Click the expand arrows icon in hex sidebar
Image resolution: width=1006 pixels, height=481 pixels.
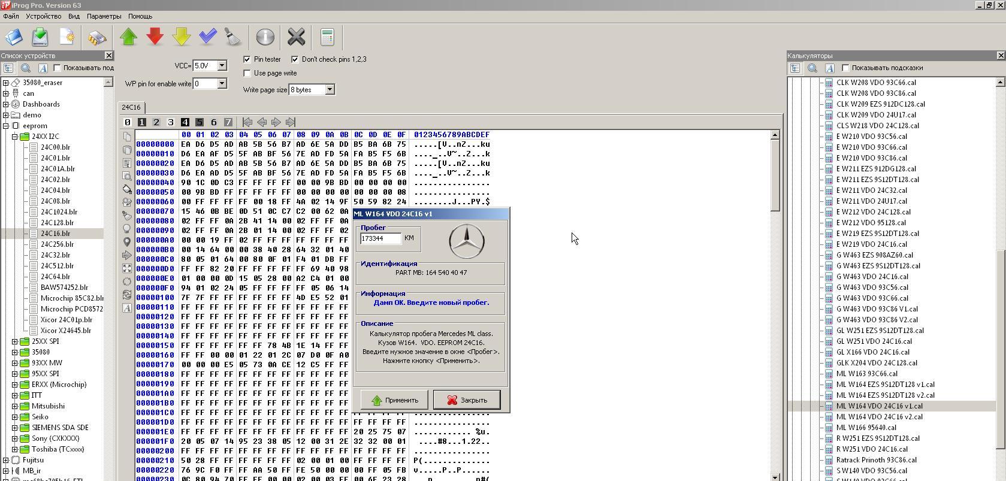tap(127, 268)
